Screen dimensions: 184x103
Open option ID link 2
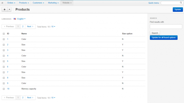click(x=8, y=45)
